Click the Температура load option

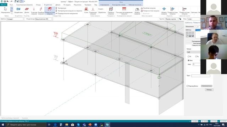[61, 8]
